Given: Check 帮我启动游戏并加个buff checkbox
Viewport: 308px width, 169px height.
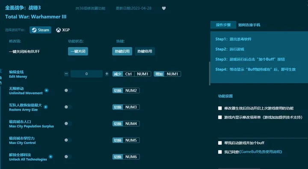Looking at the screenshot, I should pos(220,143).
